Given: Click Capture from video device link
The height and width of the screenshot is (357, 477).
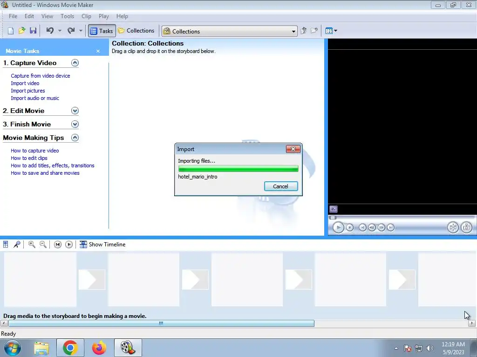Looking at the screenshot, I should click(41, 76).
